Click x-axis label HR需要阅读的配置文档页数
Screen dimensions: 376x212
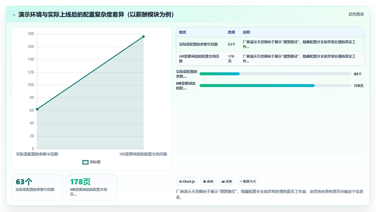tap(143, 154)
